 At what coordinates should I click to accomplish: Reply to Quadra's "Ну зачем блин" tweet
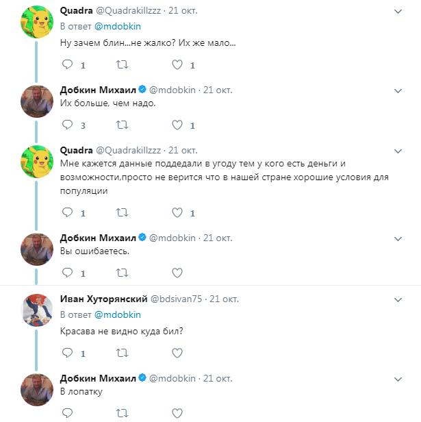coord(67,65)
